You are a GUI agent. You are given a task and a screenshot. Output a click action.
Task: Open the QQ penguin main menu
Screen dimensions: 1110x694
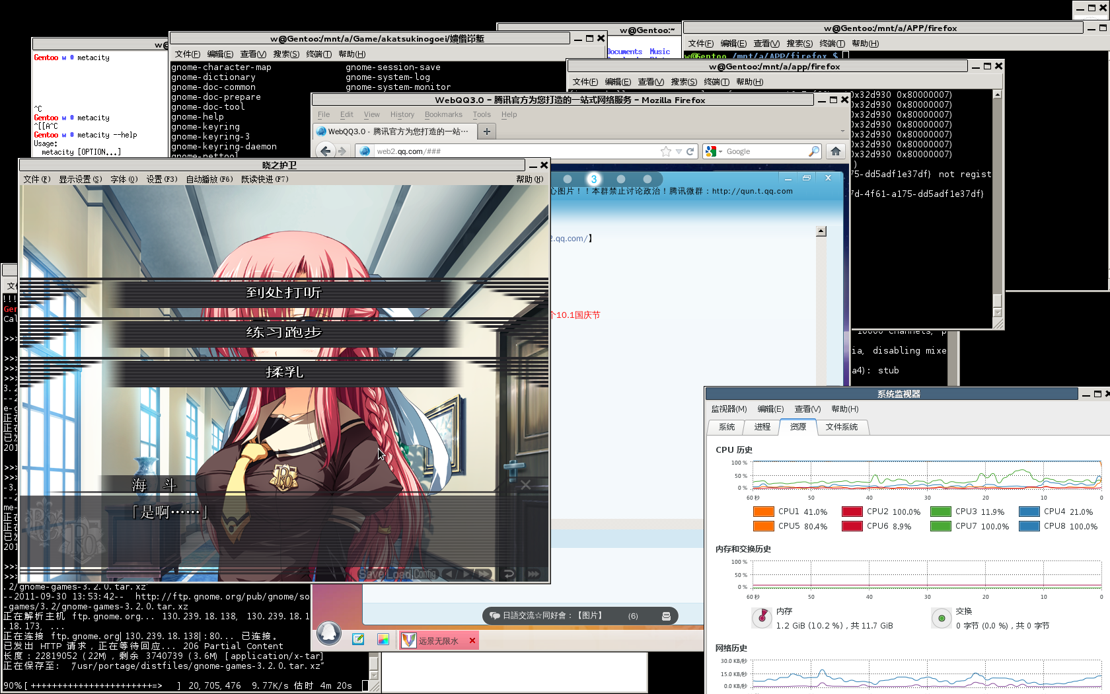(x=328, y=634)
